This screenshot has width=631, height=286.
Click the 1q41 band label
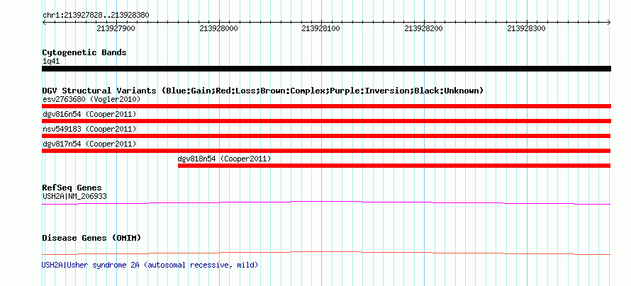coord(51,62)
